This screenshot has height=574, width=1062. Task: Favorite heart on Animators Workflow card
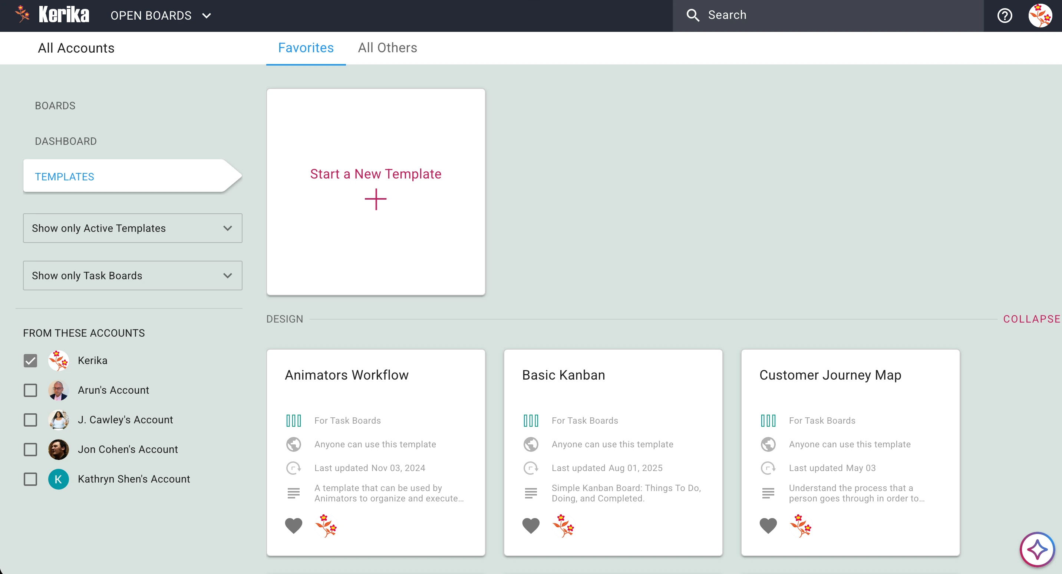(x=294, y=526)
